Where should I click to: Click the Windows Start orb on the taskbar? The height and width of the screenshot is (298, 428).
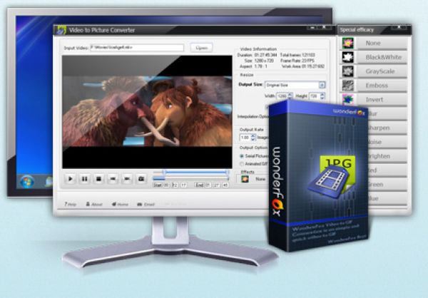pyautogui.click(x=27, y=182)
